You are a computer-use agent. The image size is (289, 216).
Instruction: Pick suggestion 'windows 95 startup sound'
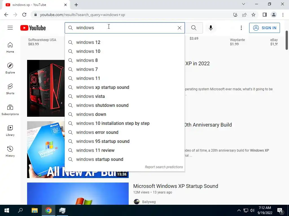click(x=125, y=141)
